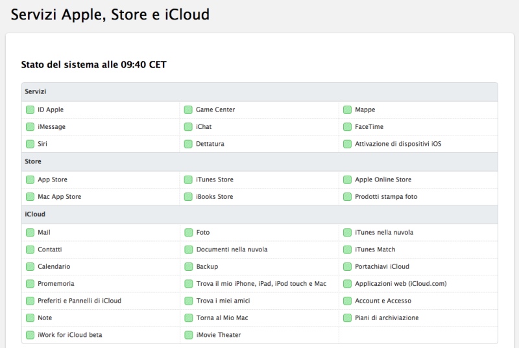The height and width of the screenshot is (348, 519).
Task: Click the 'App Store' text label
Action: tap(53, 180)
